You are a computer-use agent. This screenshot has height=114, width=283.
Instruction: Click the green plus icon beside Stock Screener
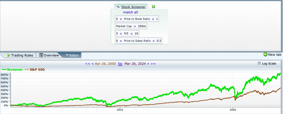point(153,7)
